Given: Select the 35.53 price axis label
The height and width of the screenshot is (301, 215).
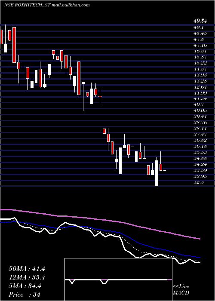Looking at the screenshot, I should (200, 152).
